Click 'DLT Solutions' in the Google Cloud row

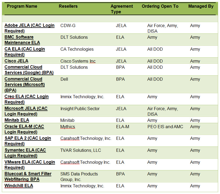74,67
